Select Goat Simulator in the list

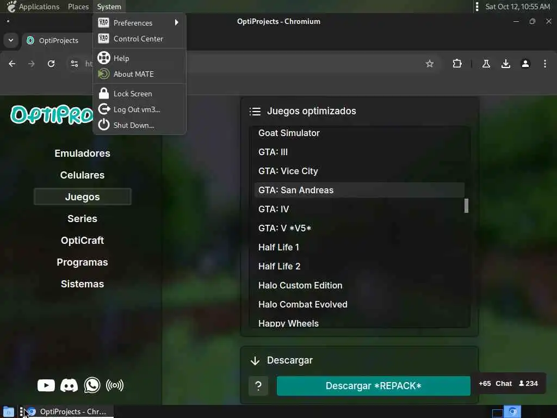coord(360,133)
